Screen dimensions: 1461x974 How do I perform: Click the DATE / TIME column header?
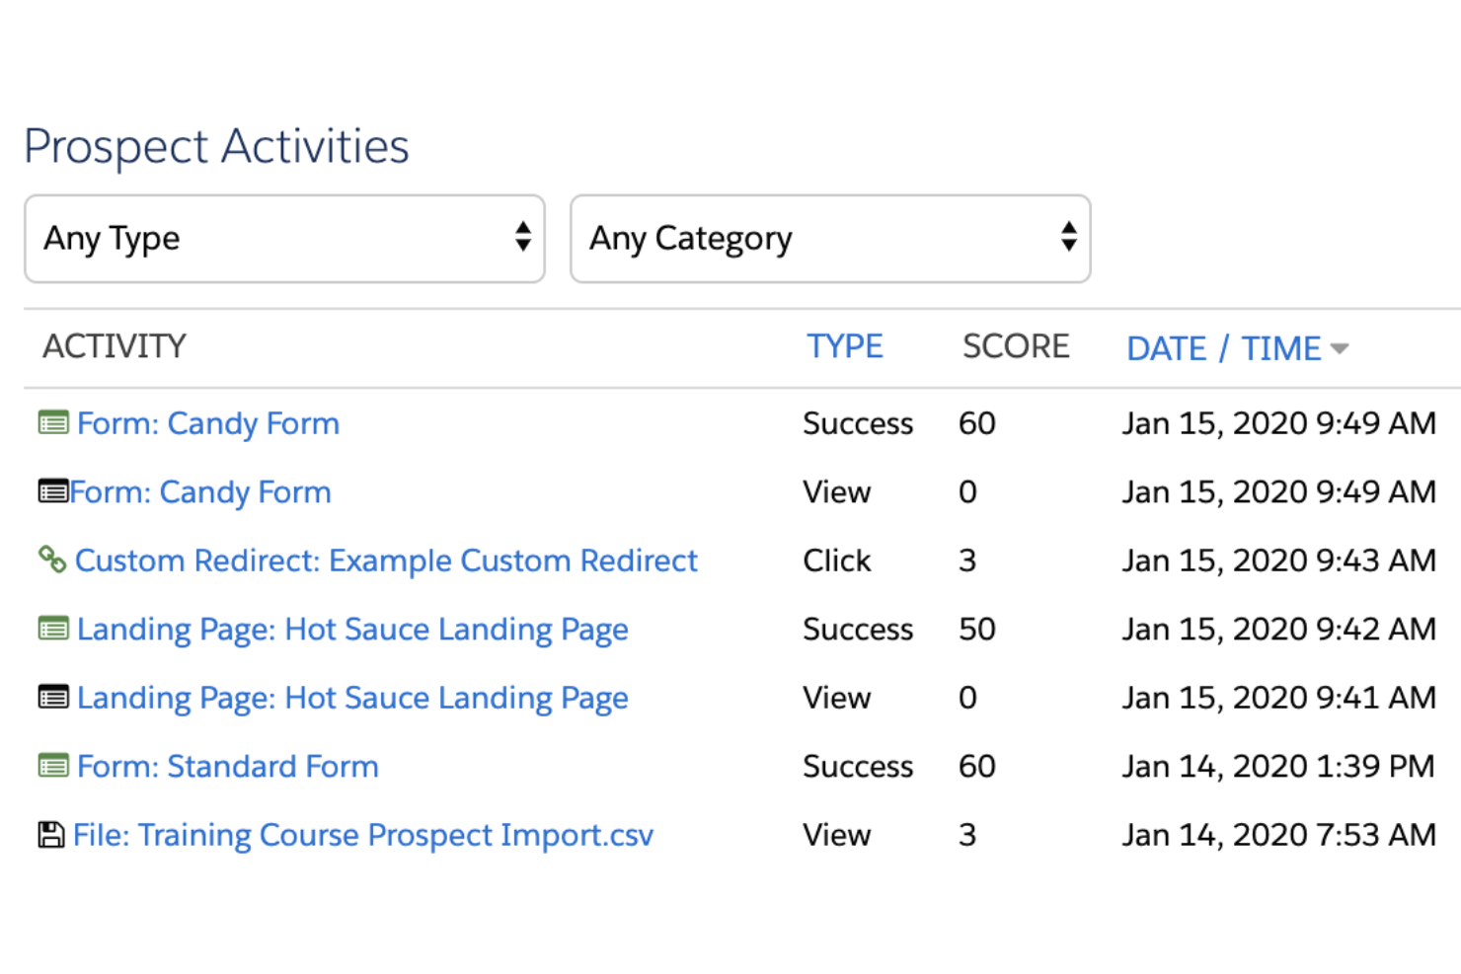pyautogui.click(x=1223, y=347)
